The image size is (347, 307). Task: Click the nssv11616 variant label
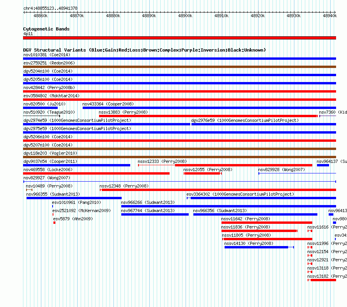click(327, 227)
